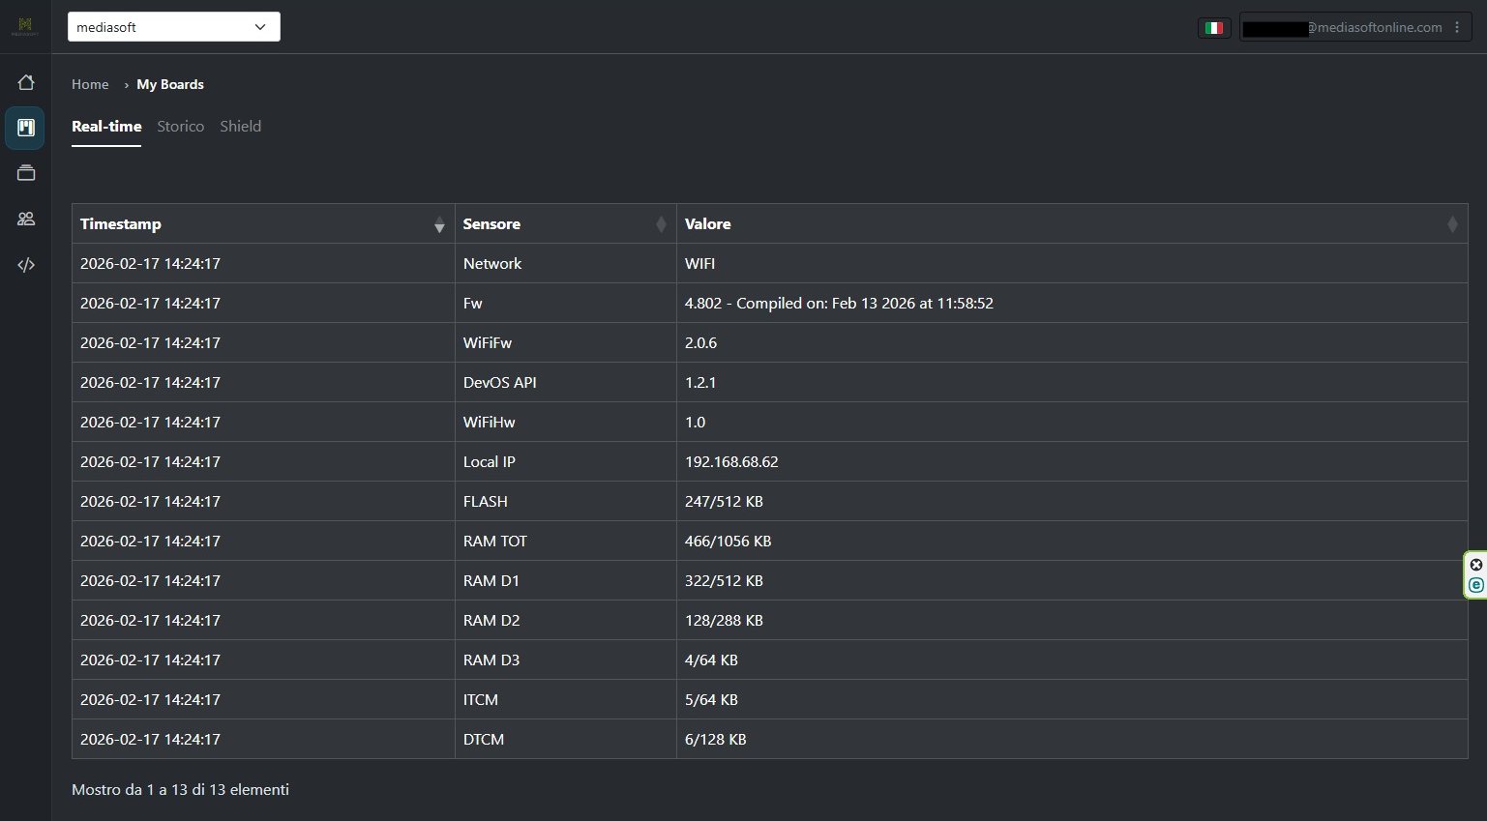Go to Home via the sidebar house icon
Image resolution: width=1487 pixels, height=821 pixels.
26,83
